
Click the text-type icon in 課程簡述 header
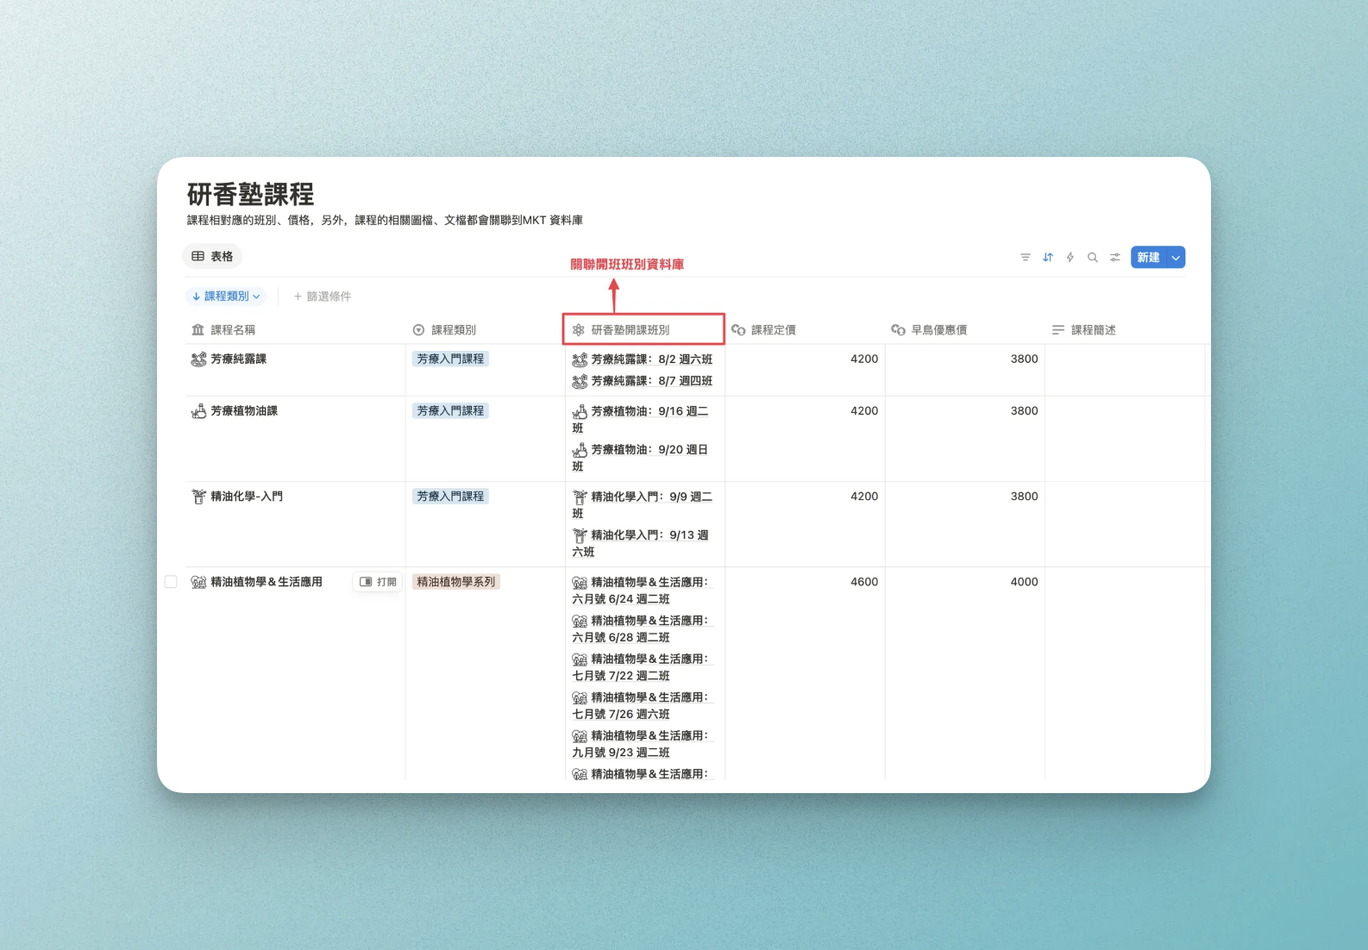pyautogui.click(x=1057, y=329)
